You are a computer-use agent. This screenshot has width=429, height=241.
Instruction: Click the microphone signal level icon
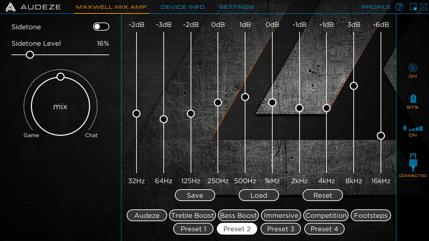(413, 128)
